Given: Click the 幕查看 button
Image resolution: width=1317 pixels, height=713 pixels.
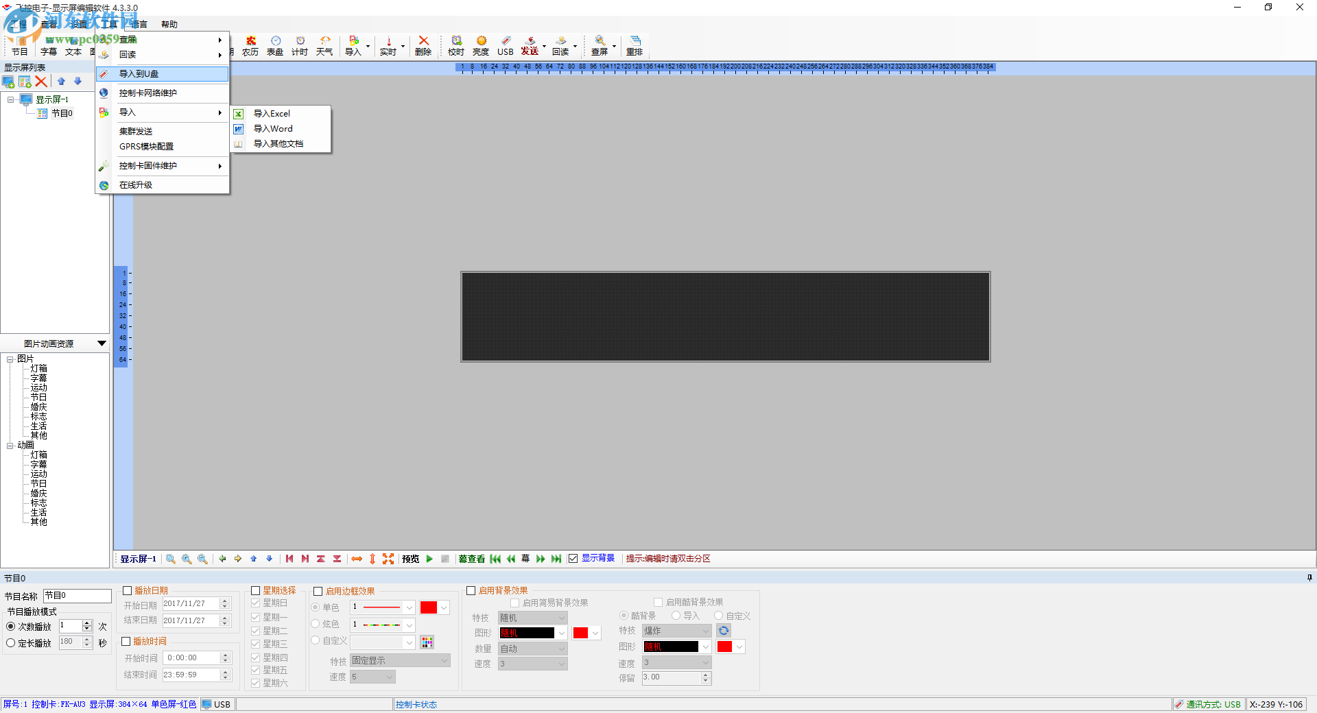Looking at the screenshot, I should 472,559.
